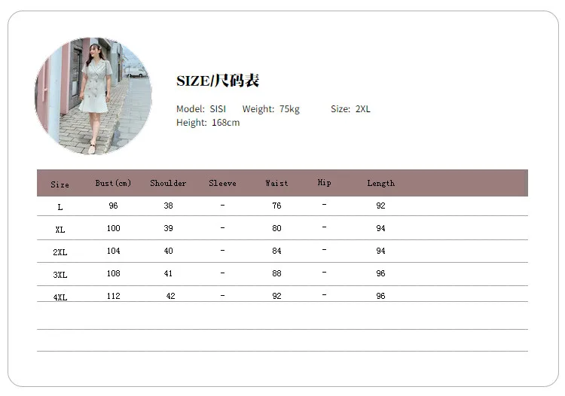
Task: Select the '4XL' size row label
Action: pyautogui.click(x=60, y=297)
